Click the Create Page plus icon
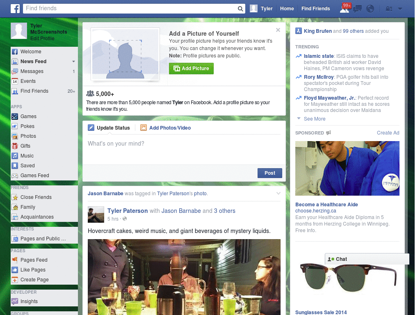The width and height of the screenshot is (420, 315). 15,280
